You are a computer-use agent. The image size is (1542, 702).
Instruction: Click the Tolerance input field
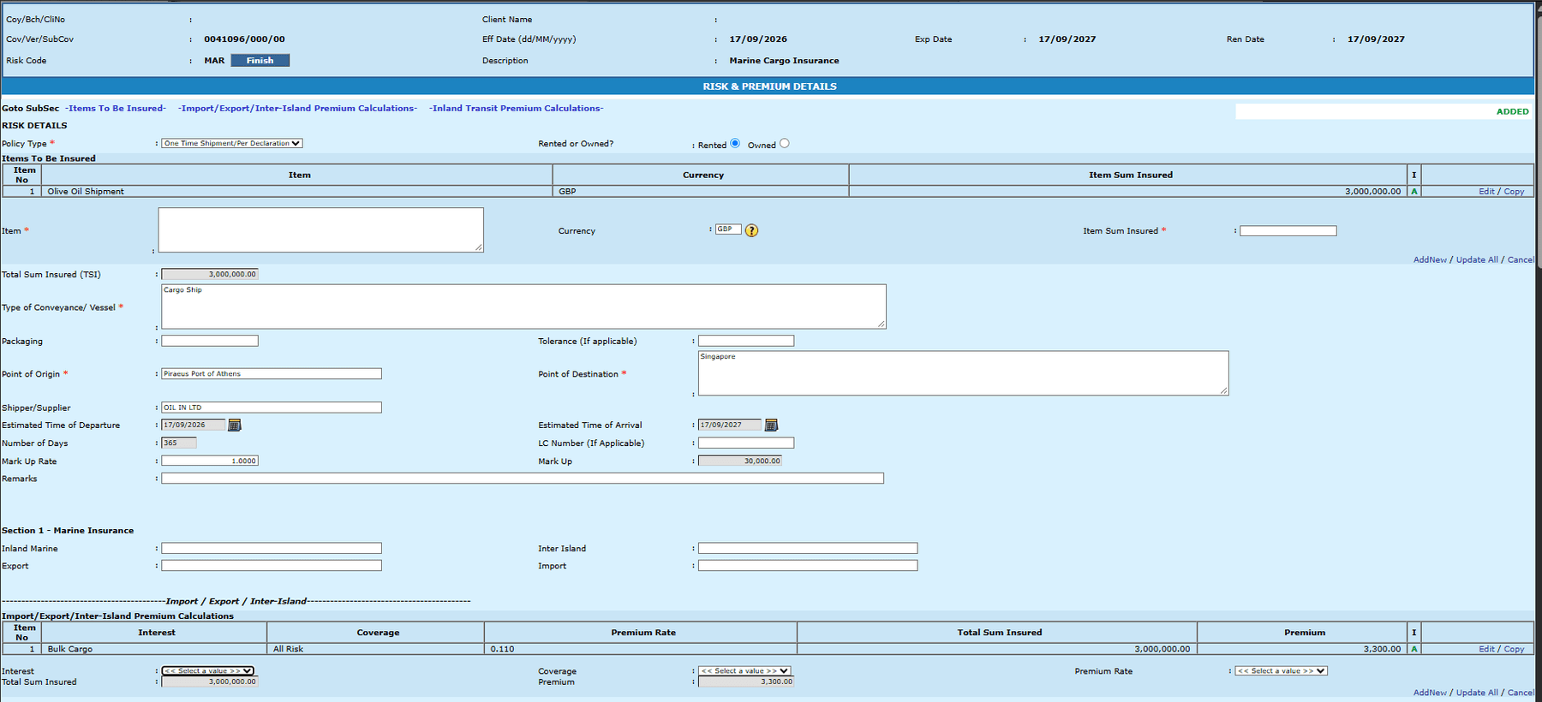coord(746,341)
